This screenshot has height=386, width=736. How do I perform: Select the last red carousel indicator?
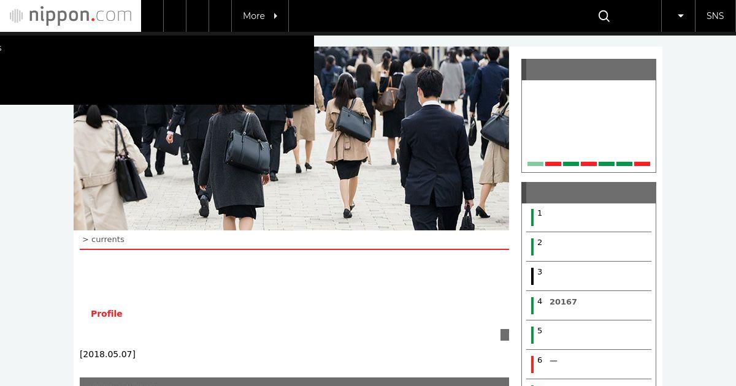point(642,164)
